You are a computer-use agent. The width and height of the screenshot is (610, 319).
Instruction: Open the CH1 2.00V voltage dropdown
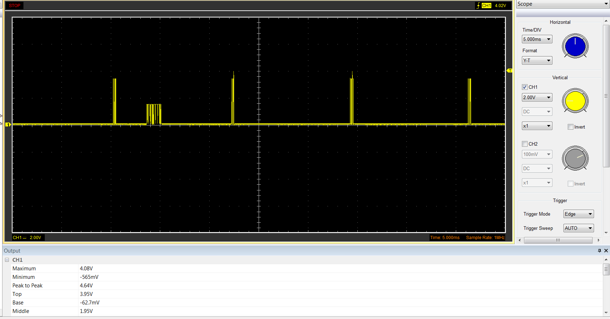coord(537,97)
